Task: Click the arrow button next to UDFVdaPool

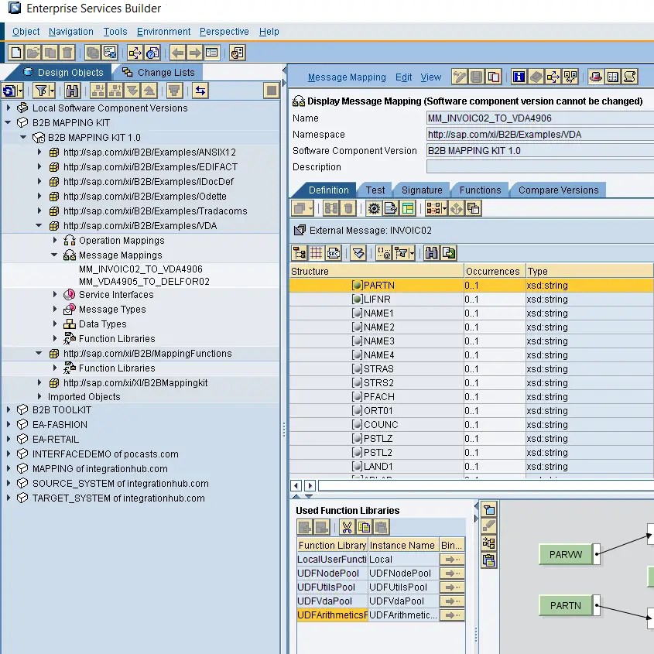Action: (x=451, y=601)
